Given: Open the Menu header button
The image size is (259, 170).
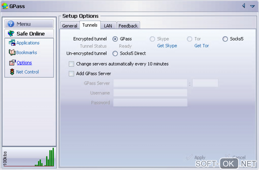Looking at the screenshot, I should point(29,24).
